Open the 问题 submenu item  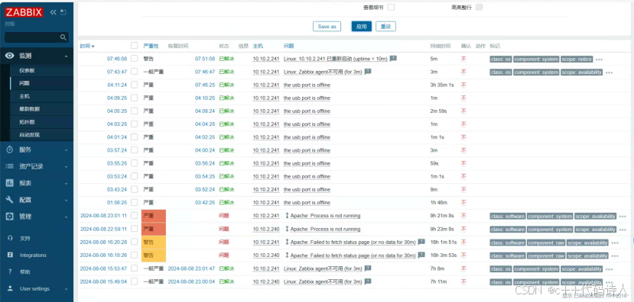pos(24,83)
